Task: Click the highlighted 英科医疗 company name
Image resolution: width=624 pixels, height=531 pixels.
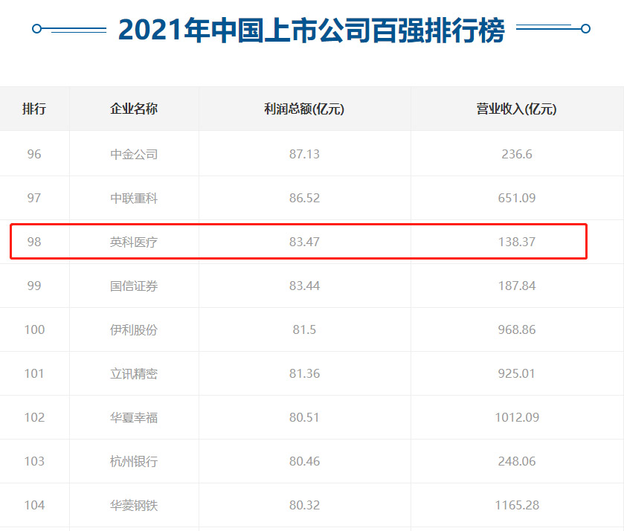Action: tap(134, 242)
